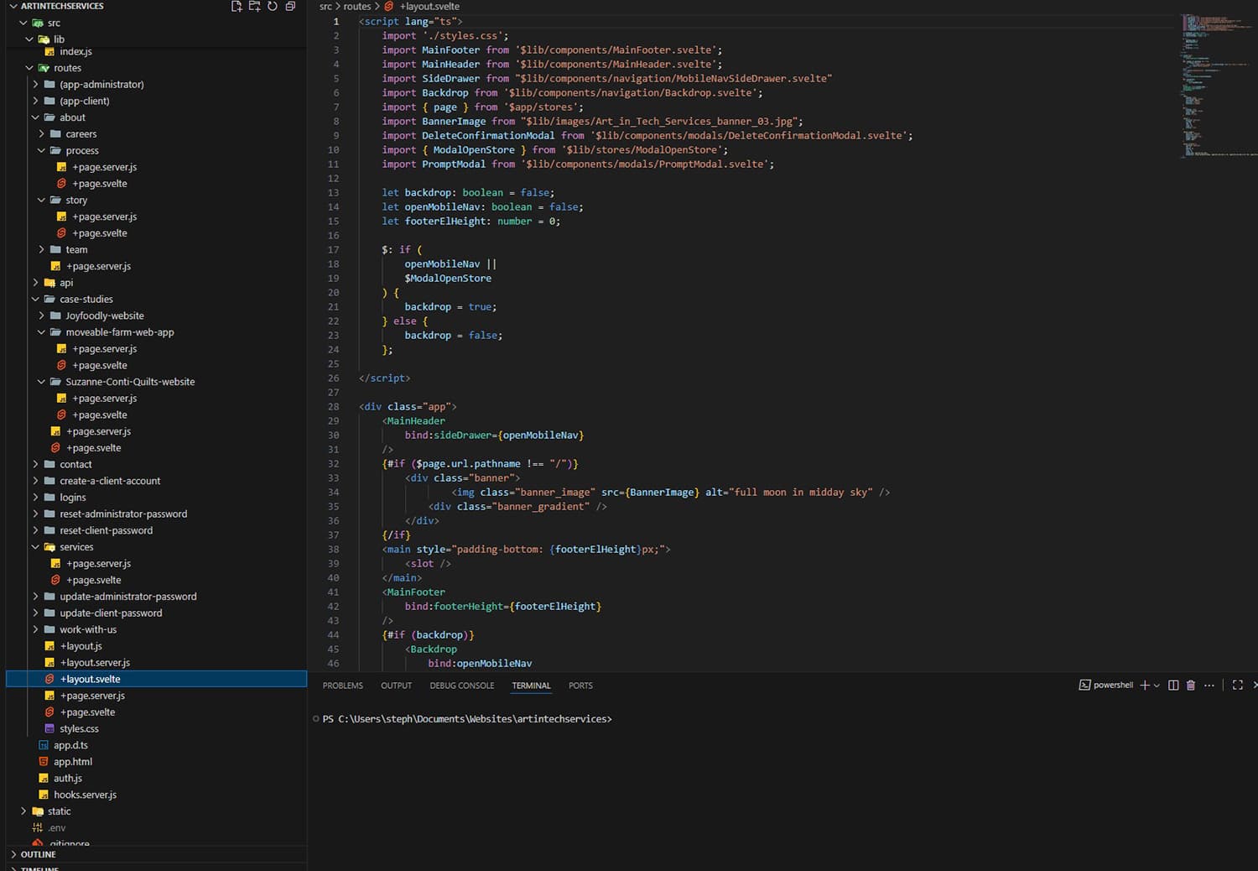
Task: Collapse all folders in the explorer
Action: pyautogui.click(x=290, y=6)
